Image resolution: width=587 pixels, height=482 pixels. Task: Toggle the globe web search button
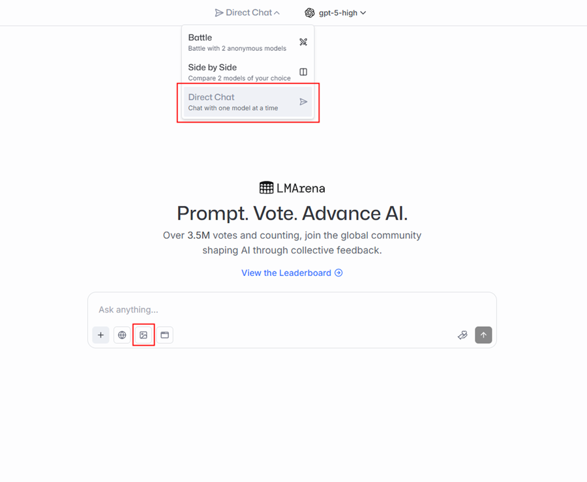point(122,335)
